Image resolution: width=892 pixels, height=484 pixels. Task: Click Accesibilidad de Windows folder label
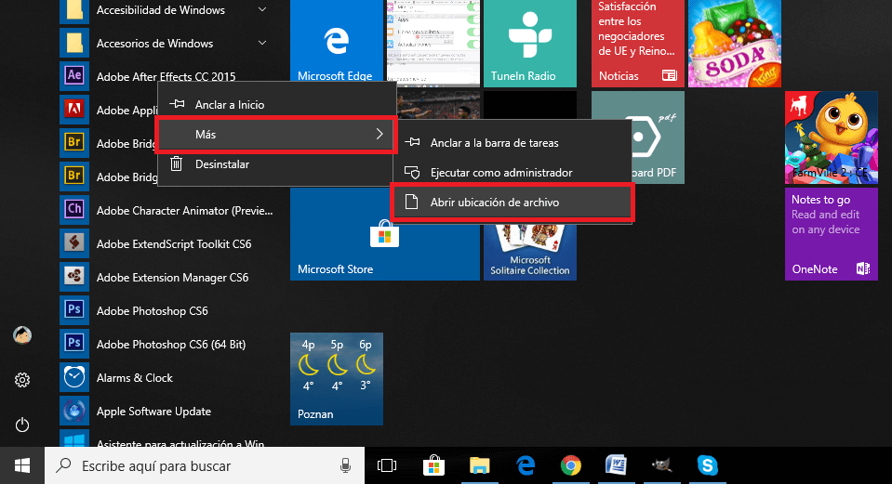click(160, 9)
